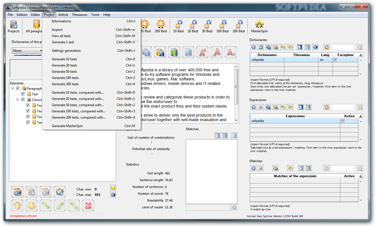Choose Settings generation menu entry
This screenshot has width=376, height=227.
tap(92, 51)
